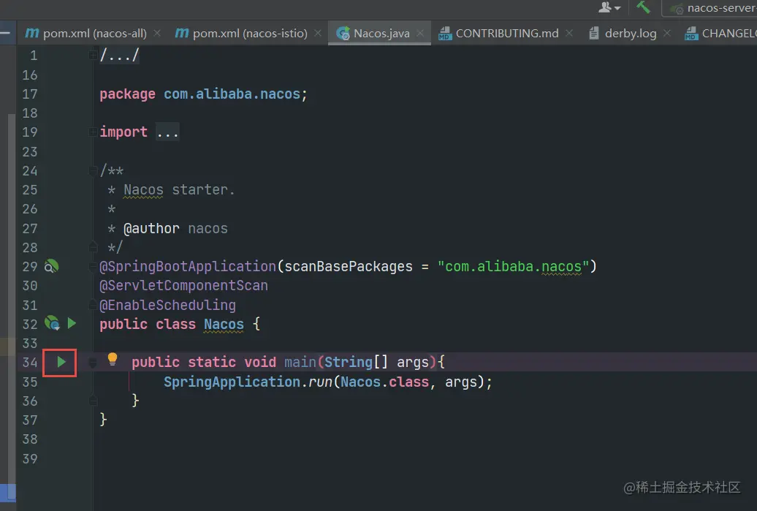Image resolution: width=757 pixels, height=511 pixels.
Task: Click the Nacos.class argument
Action: 385,382
